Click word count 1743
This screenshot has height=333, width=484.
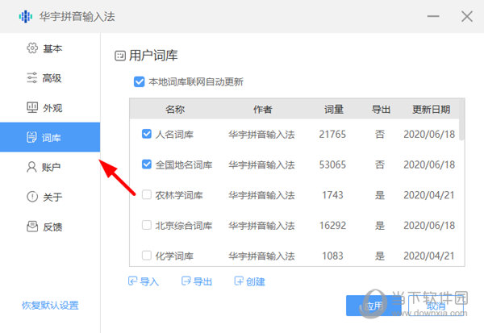click(332, 195)
